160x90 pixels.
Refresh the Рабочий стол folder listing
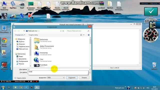coord(63,31)
